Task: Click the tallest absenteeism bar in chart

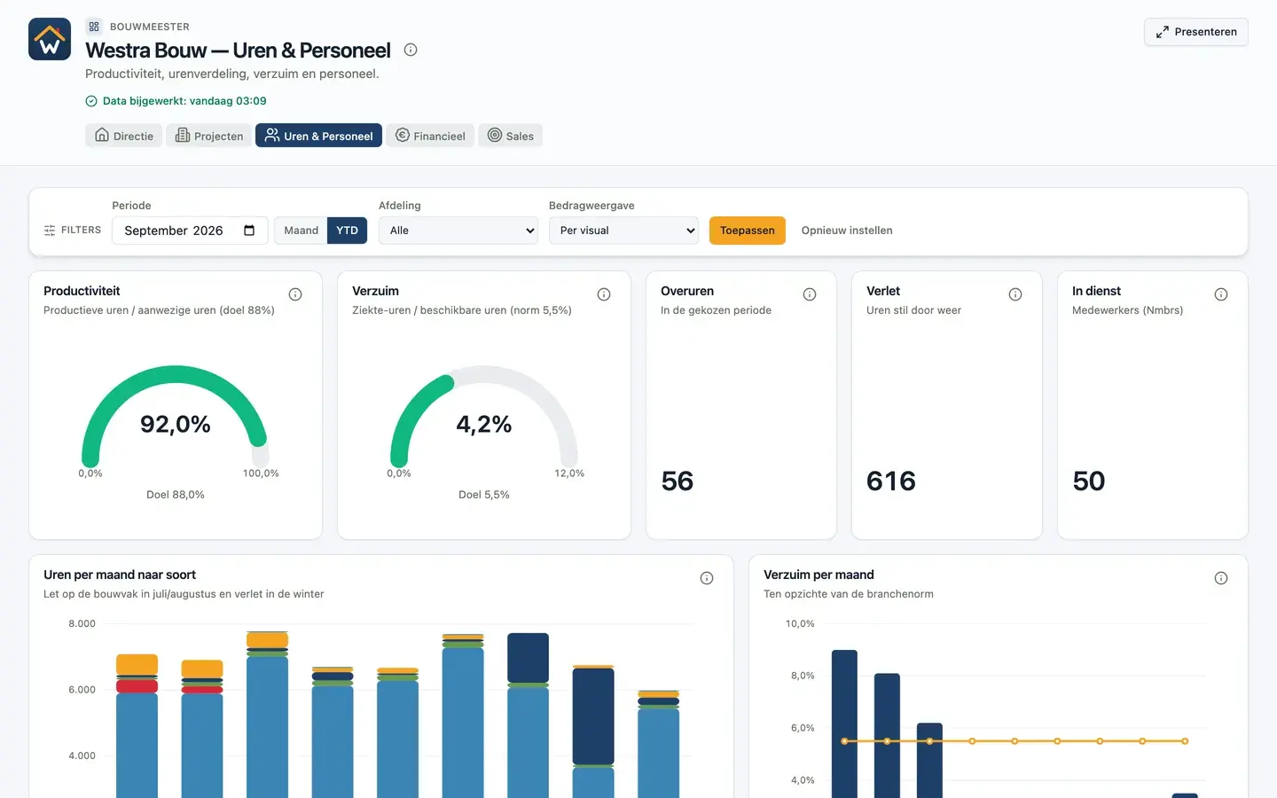Action: point(844,724)
